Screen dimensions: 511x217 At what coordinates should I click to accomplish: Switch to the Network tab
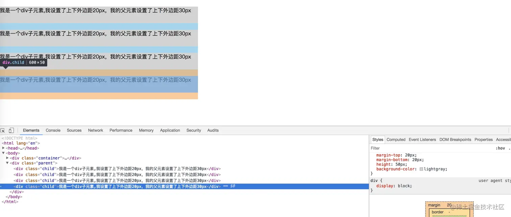[x=96, y=130]
